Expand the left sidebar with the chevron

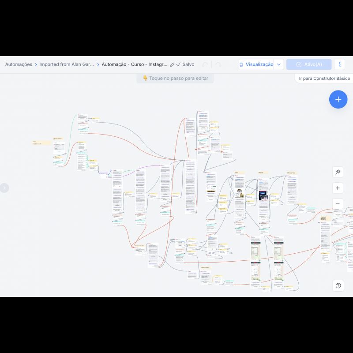tap(4, 188)
